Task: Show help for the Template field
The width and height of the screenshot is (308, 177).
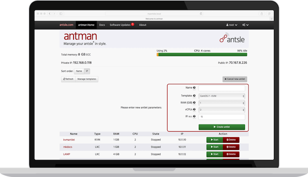Action: (194, 95)
